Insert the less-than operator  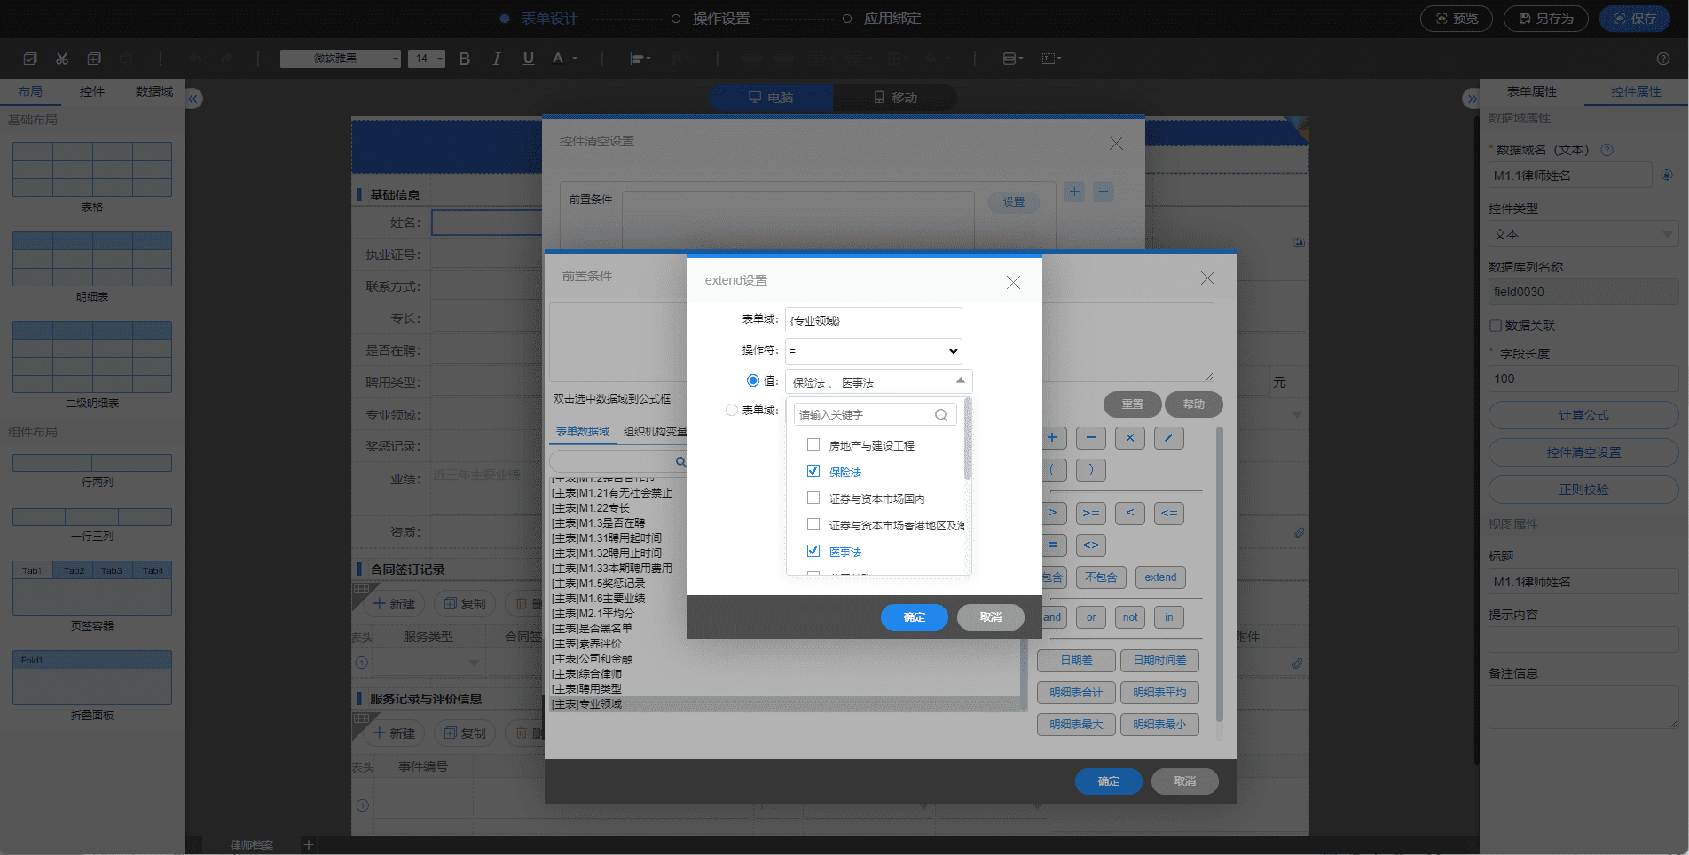1130,513
